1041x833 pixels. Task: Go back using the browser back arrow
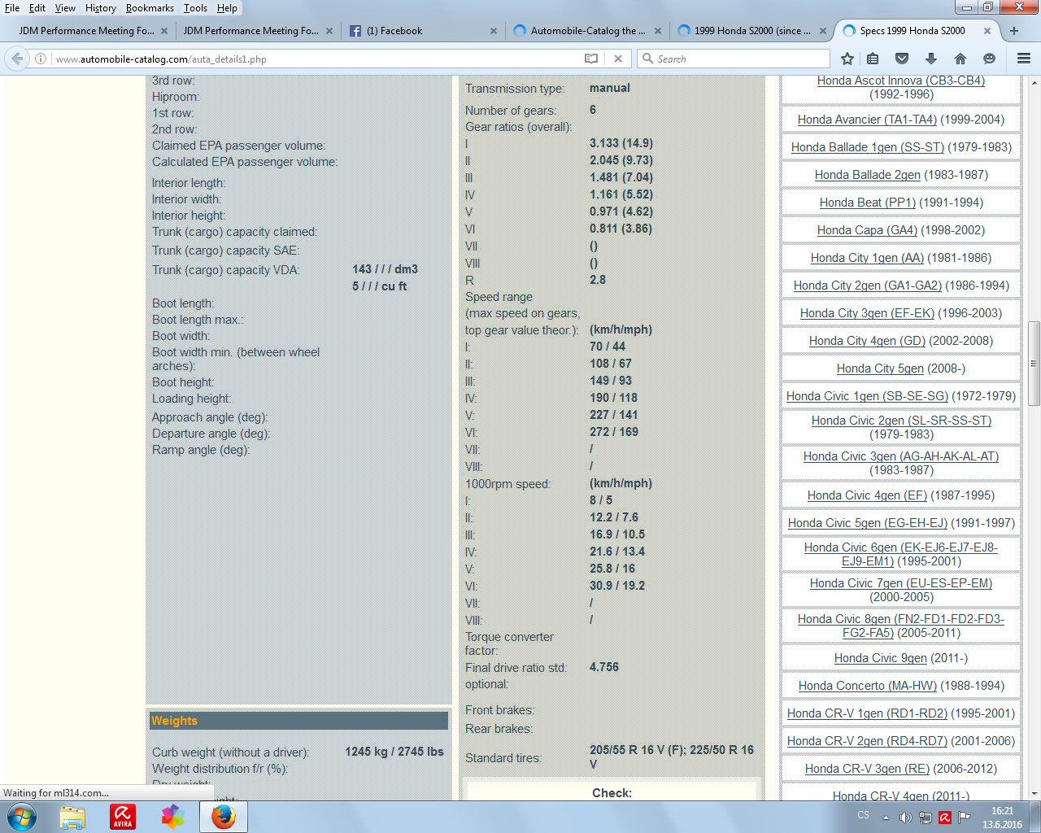17,59
